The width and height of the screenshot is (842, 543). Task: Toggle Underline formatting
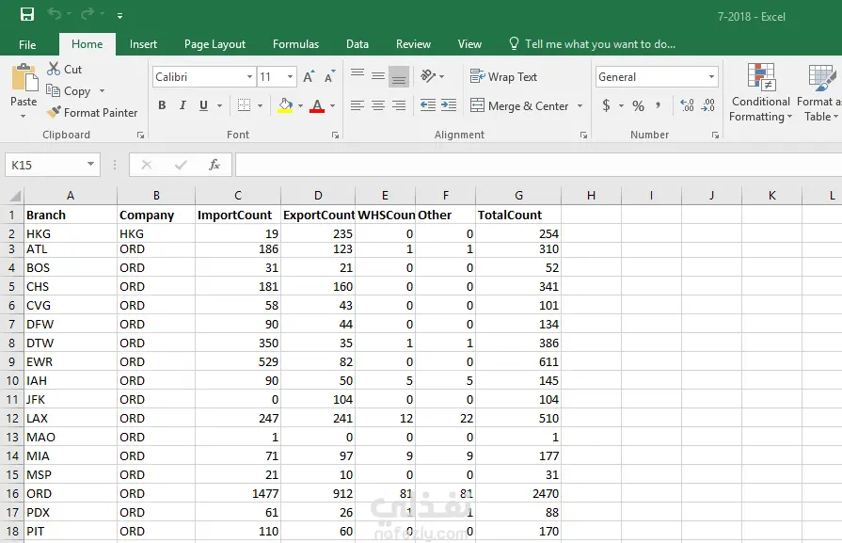click(x=203, y=105)
